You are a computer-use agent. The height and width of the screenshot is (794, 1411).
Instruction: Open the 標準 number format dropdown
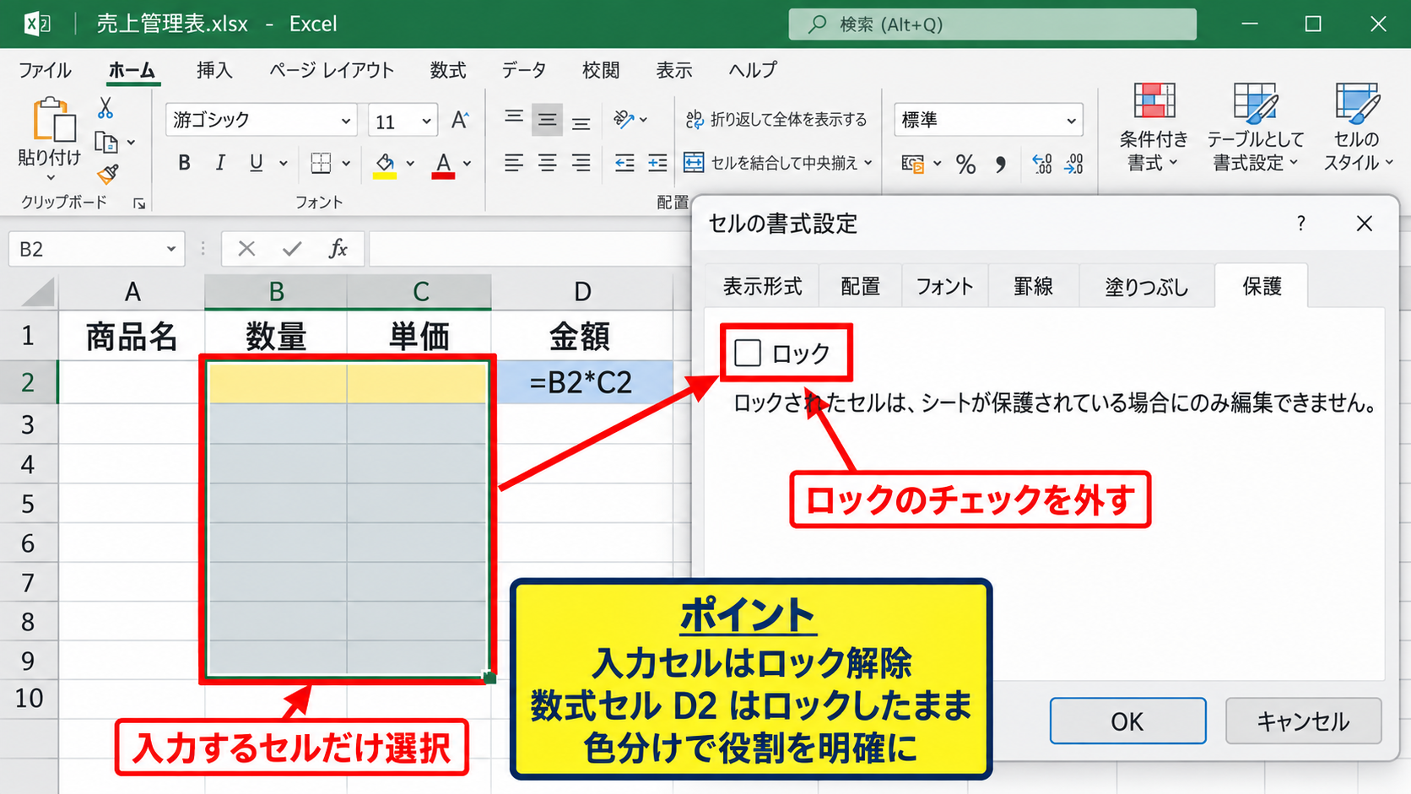(x=1071, y=121)
